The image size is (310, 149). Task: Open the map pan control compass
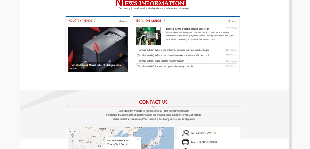pos(72,132)
